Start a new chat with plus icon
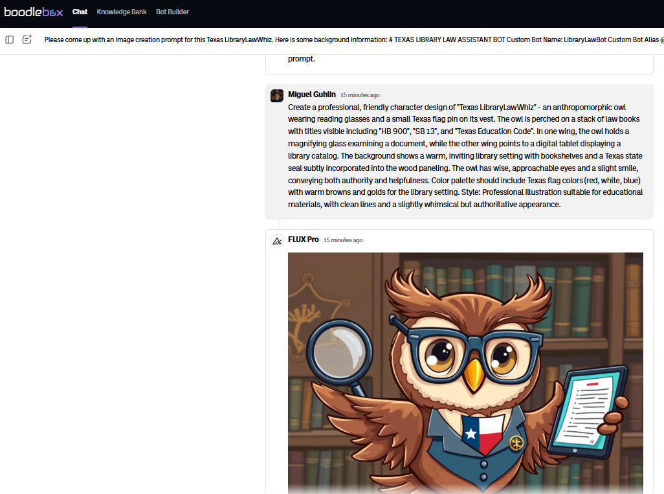The width and height of the screenshot is (664, 494). pos(27,39)
